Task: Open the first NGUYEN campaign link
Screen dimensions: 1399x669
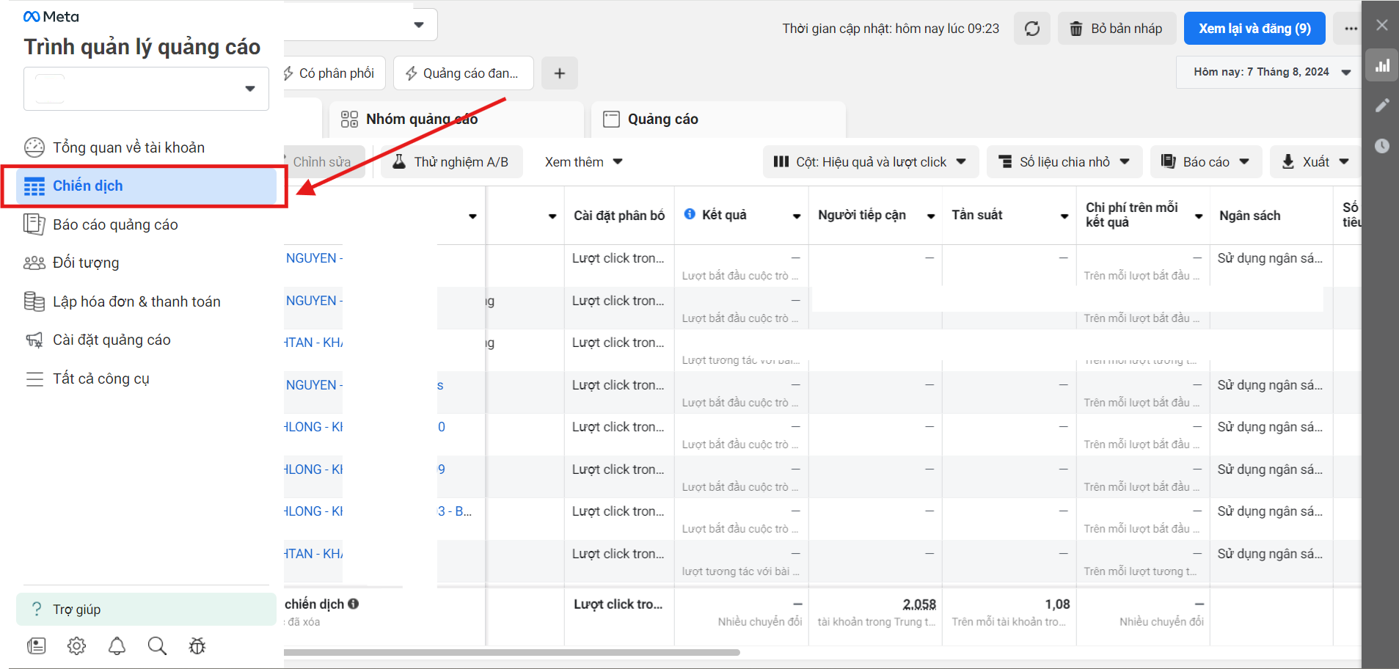Action: tap(314, 258)
